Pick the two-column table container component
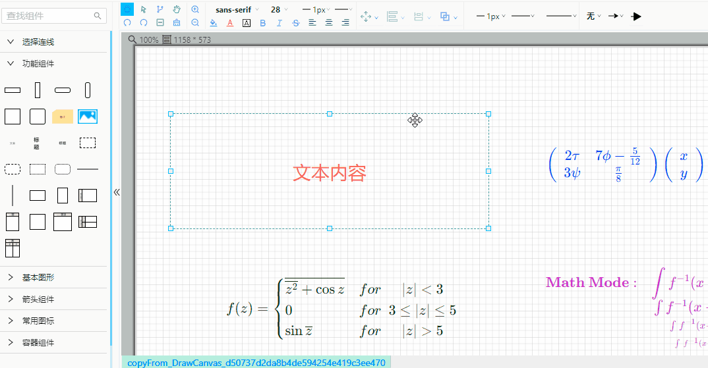Image resolution: width=708 pixels, height=368 pixels. (12, 248)
